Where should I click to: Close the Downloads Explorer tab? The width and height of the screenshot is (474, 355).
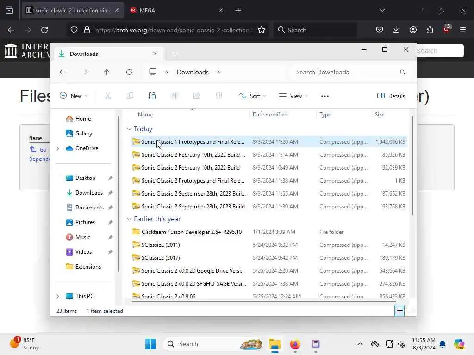click(x=155, y=54)
